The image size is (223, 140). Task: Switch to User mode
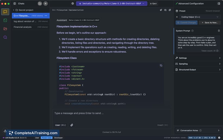coord(37,138)
